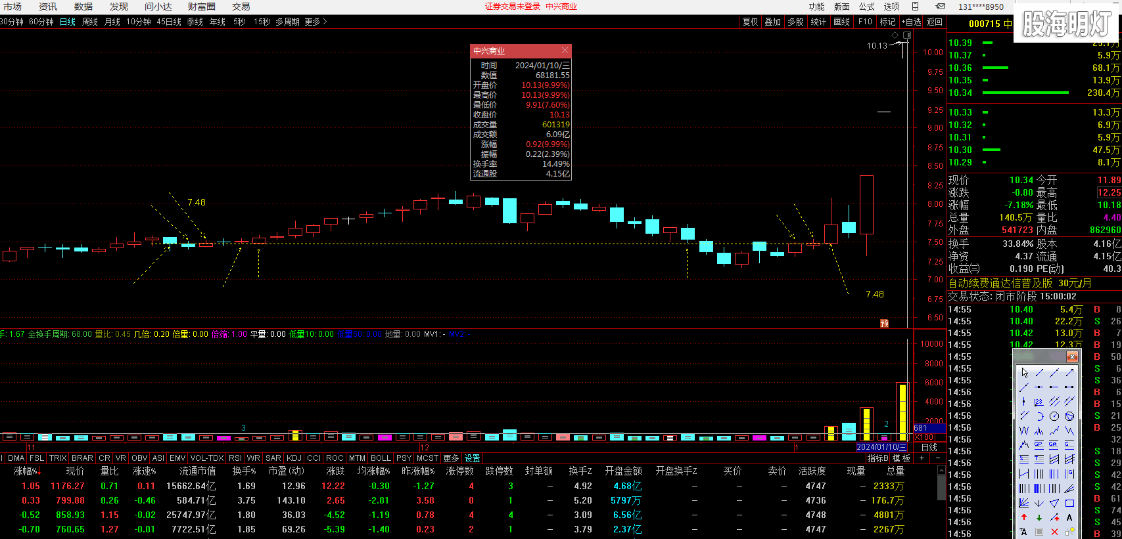
Task: Select the arrow line drawing tool
Action: click(1069, 372)
